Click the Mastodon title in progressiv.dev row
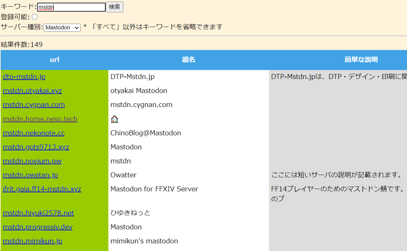 126,227
